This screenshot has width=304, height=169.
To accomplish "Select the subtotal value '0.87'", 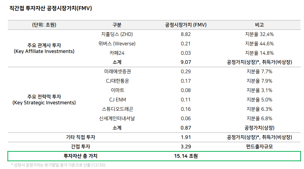I will (186, 128).
